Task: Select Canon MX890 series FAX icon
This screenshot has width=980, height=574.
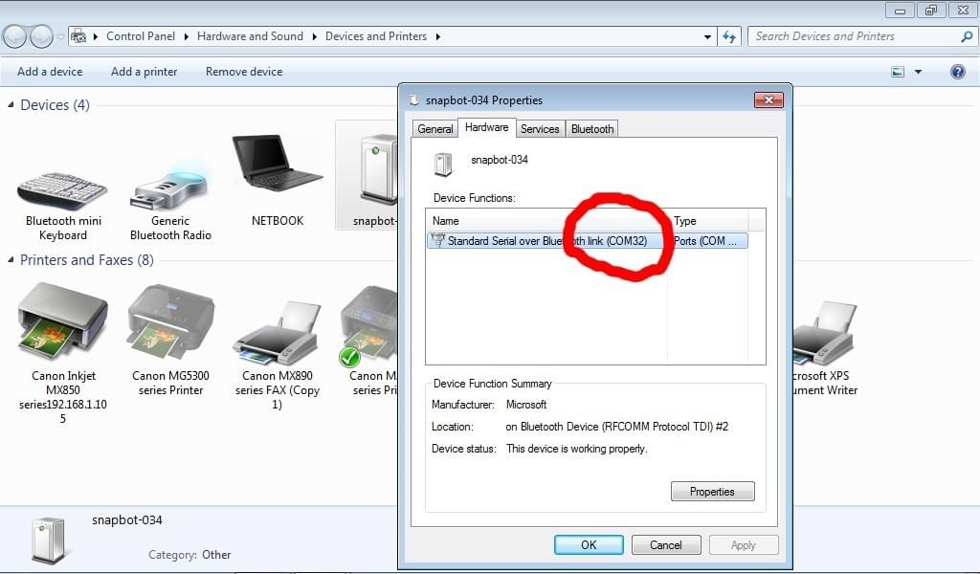Action: [277, 332]
